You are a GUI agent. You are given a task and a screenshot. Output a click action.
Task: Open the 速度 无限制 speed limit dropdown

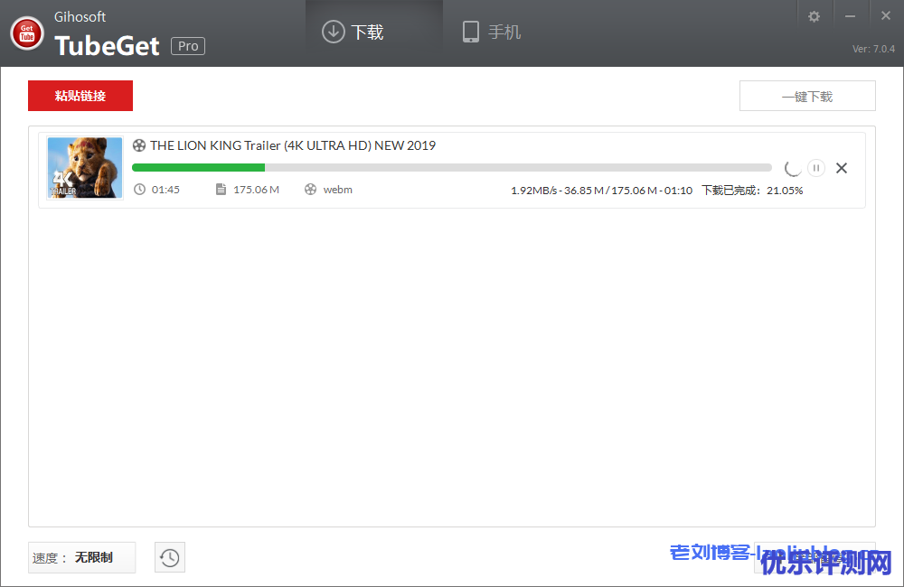click(82, 557)
